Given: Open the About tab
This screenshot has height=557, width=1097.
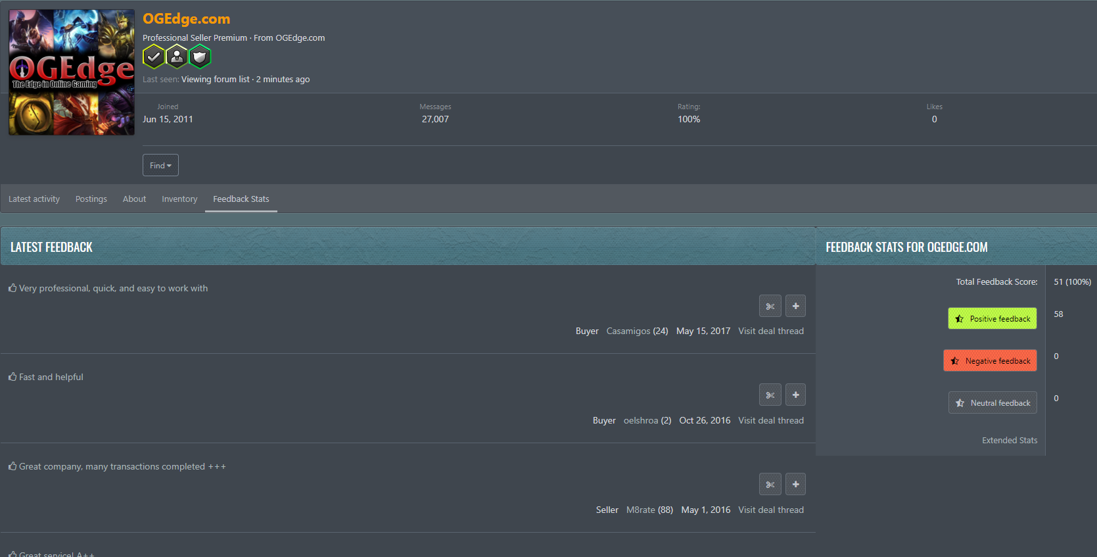Looking at the screenshot, I should point(134,199).
